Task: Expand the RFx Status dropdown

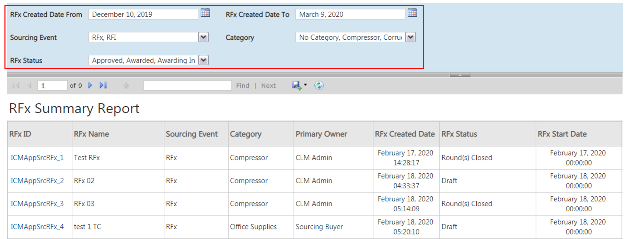Action: (x=204, y=61)
